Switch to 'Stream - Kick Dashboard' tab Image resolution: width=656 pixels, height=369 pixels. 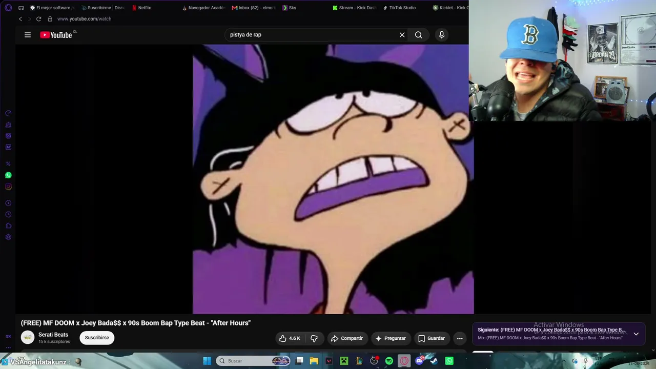355,8
